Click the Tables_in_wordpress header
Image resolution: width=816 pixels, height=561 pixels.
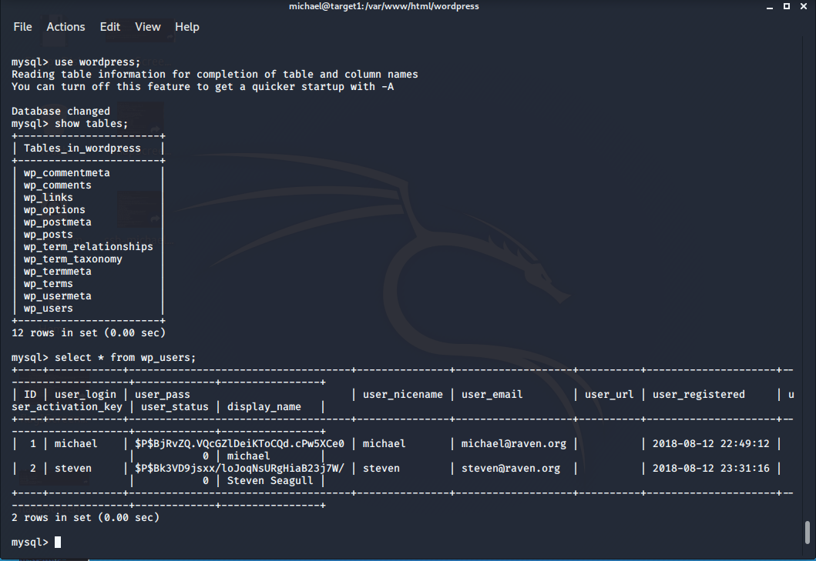coord(82,149)
